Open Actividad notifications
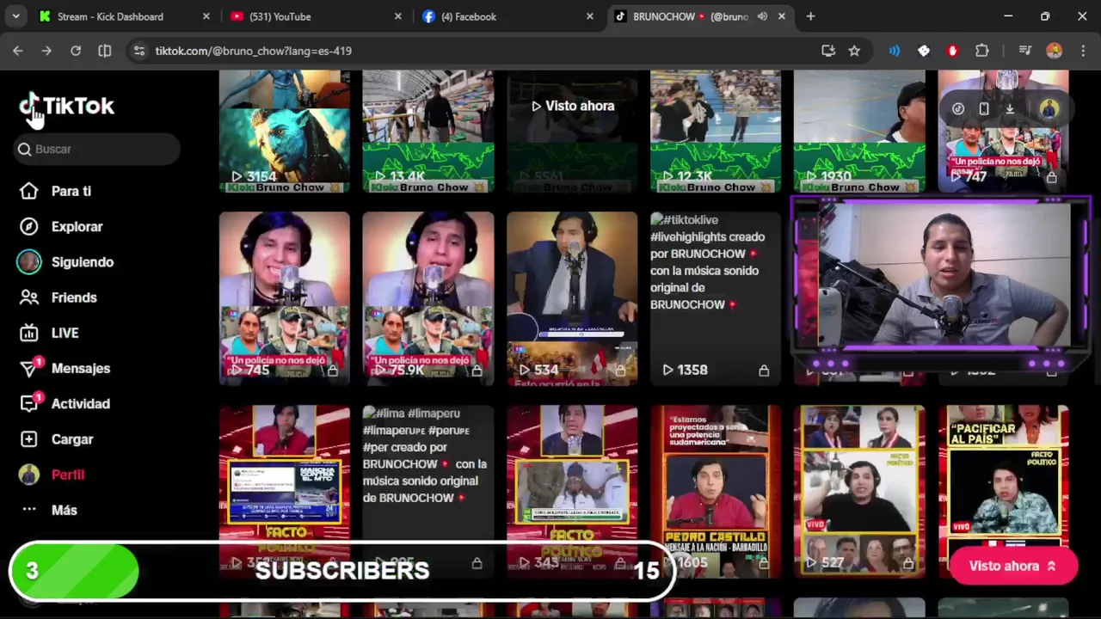The width and height of the screenshot is (1101, 619). (80, 403)
